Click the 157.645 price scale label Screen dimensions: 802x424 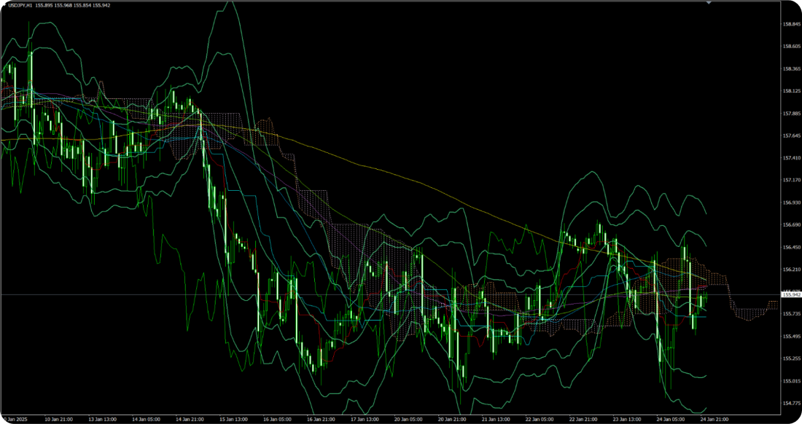pos(791,136)
